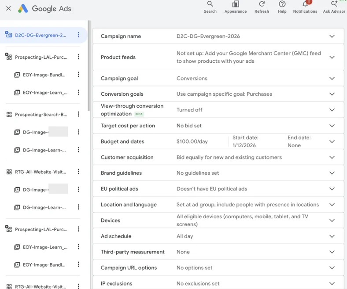The height and width of the screenshot is (289, 347).
Task: Refresh the page using Refresh icon
Action: 262,7
